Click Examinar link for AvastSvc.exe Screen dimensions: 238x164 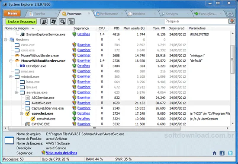click(x=84, y=103)
